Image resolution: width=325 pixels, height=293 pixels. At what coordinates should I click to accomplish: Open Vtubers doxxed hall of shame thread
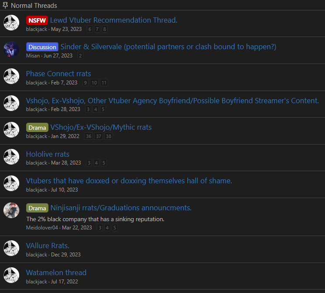(129, 181)
